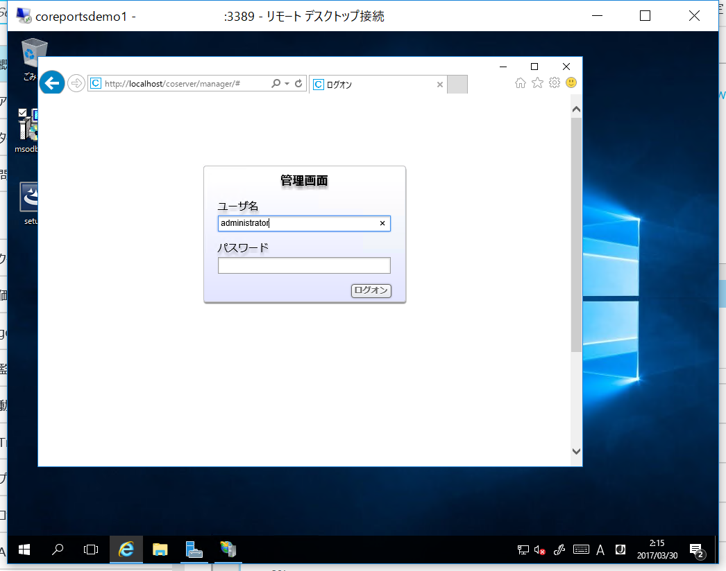Screen dimensions: 726x571
Task: Click scrollbar up arrow in browser
Action: (576, 109)
